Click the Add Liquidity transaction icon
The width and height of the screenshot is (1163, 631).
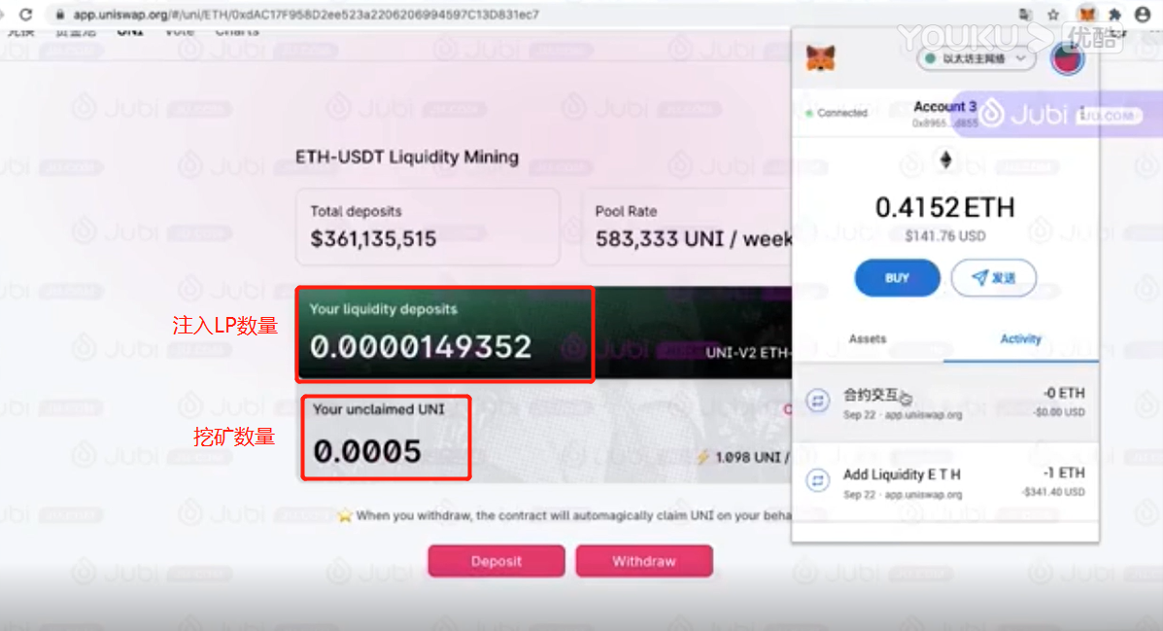coord(817,481)
